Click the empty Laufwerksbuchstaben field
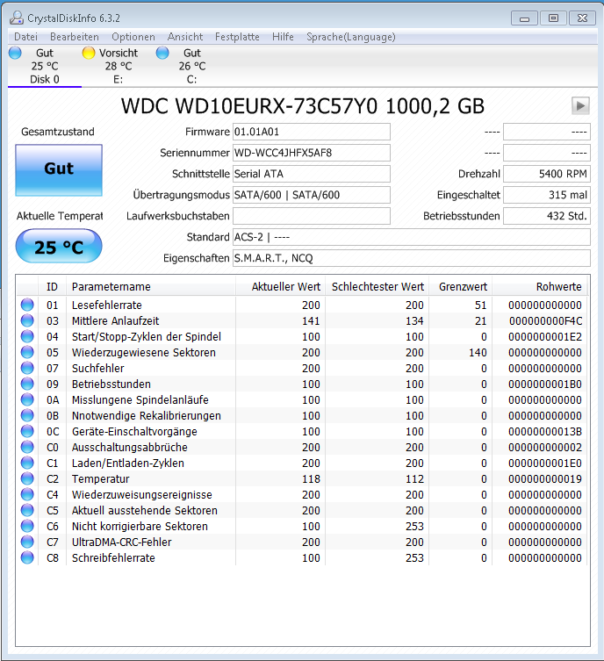 point(312,216)
